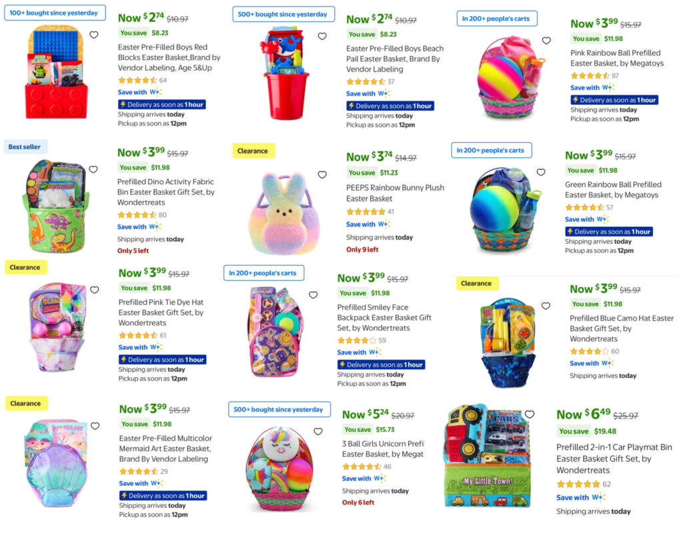Image resolution: width=683 pixels, height=540 pixels.
Task: Favorite the Pink Tie Dye Hat basket
Action: tap(94, 290)
